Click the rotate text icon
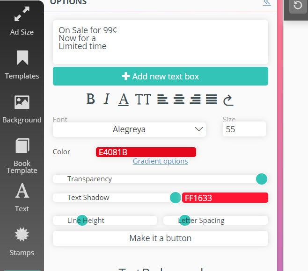 228,100
